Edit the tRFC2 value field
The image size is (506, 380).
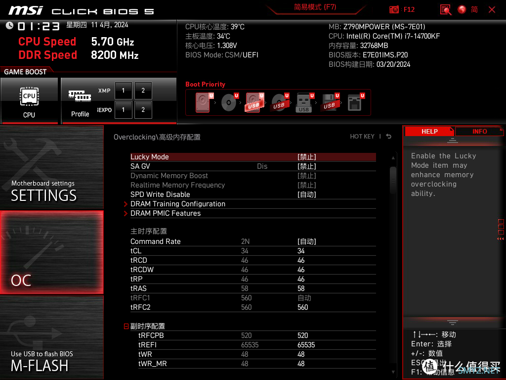[303, 307]
